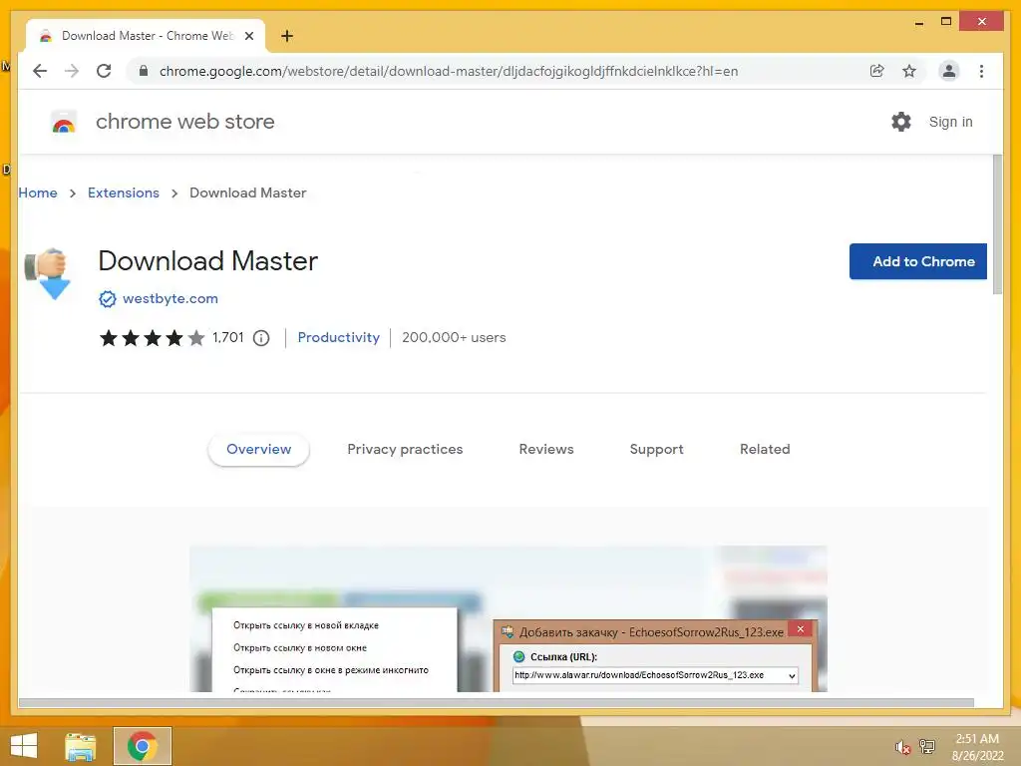
Task: Click the horizontal scrollbar at bottom
Action: click(497, 703)
